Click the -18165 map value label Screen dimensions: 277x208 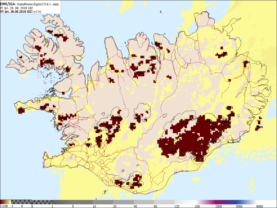[x=63, y=118]
